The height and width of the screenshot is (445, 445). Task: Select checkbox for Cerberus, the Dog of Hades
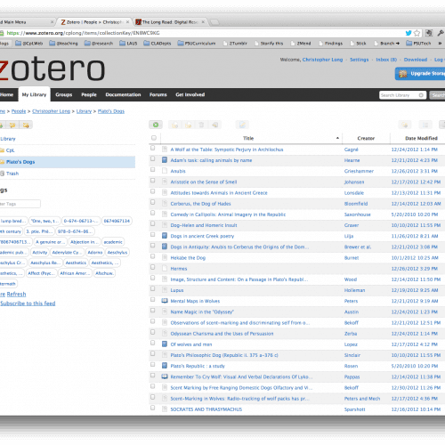(153, 202)
